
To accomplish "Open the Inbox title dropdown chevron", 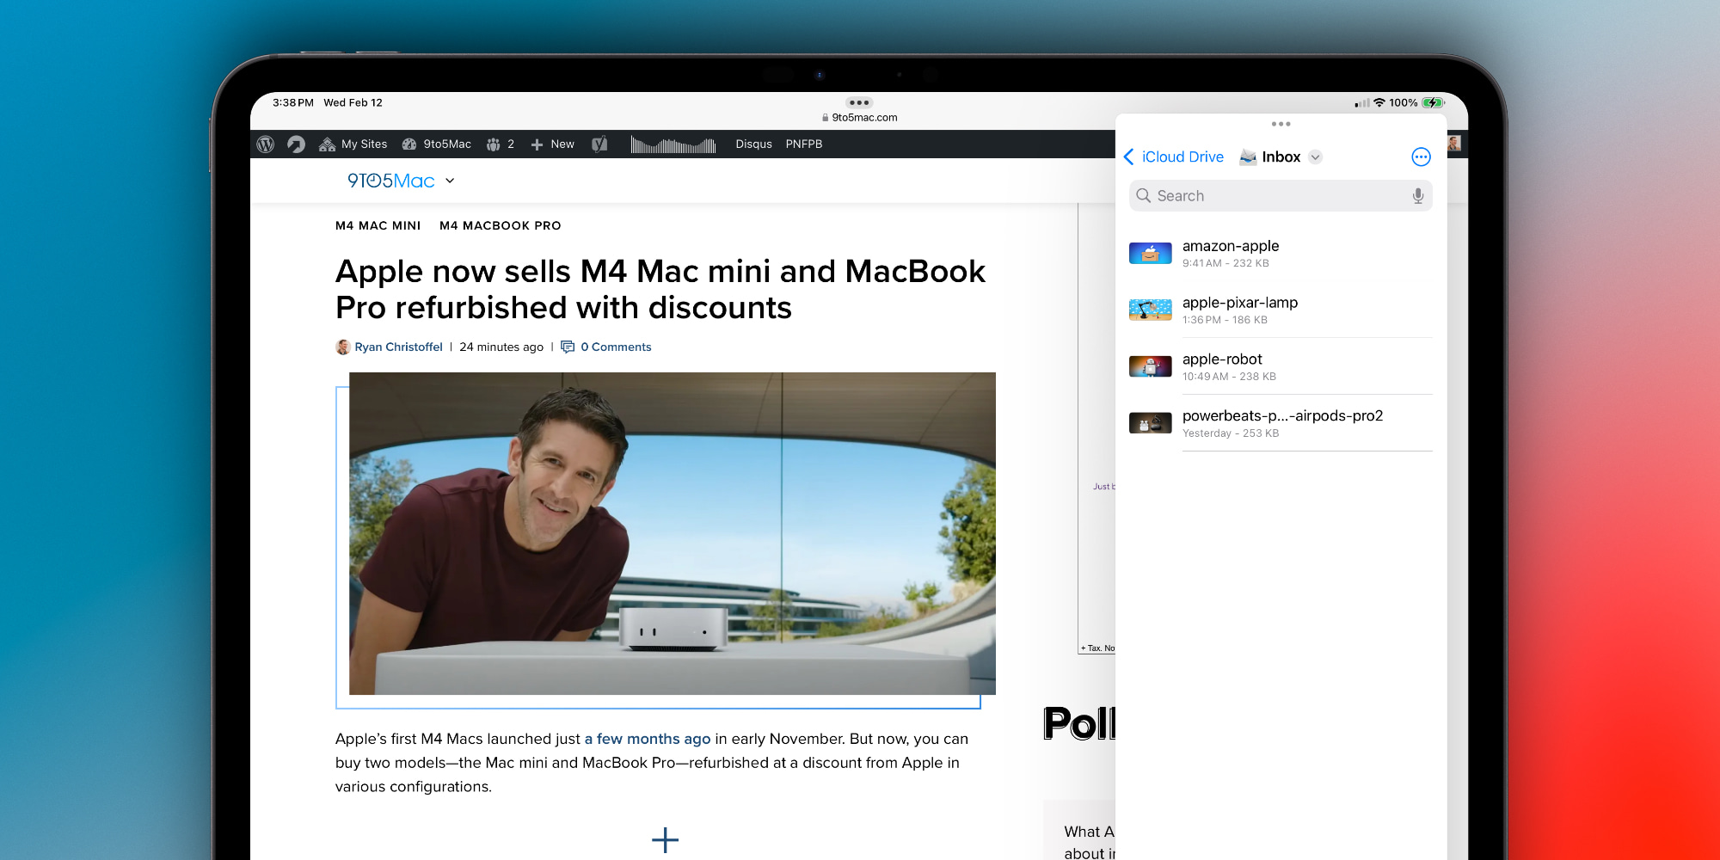I will pos(1315,157).
